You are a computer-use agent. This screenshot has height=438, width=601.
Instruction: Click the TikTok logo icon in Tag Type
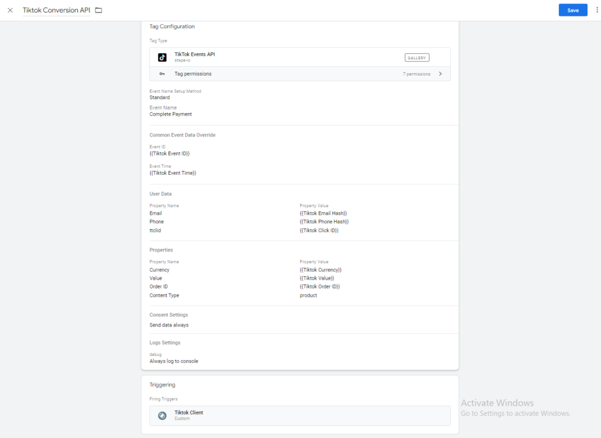pos(163,57)
